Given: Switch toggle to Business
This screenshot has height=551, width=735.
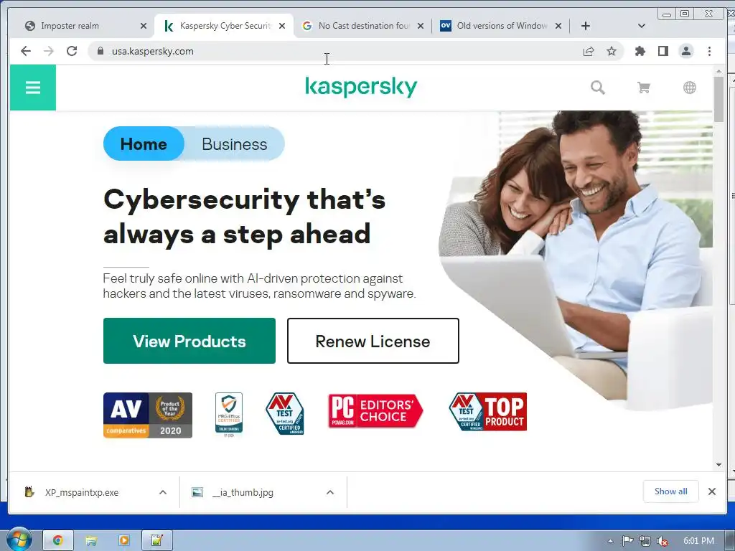Looking at the screenshot, I should point(235,143).
